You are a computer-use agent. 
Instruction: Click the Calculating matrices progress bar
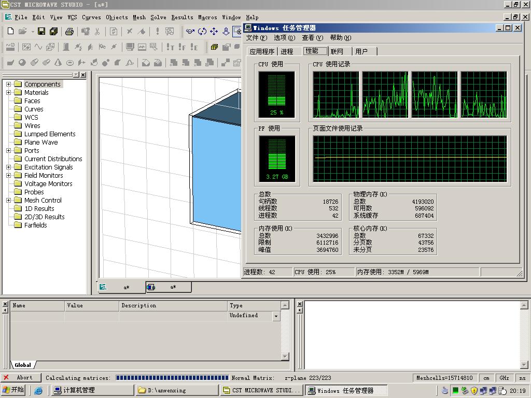coord(172,378)
